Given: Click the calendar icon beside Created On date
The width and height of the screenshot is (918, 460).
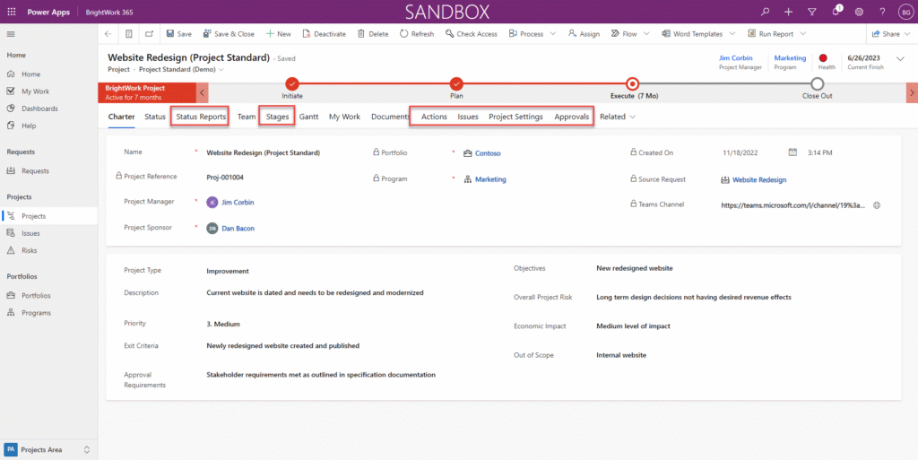Looking at the screenshot, I should tap(792, 152).
